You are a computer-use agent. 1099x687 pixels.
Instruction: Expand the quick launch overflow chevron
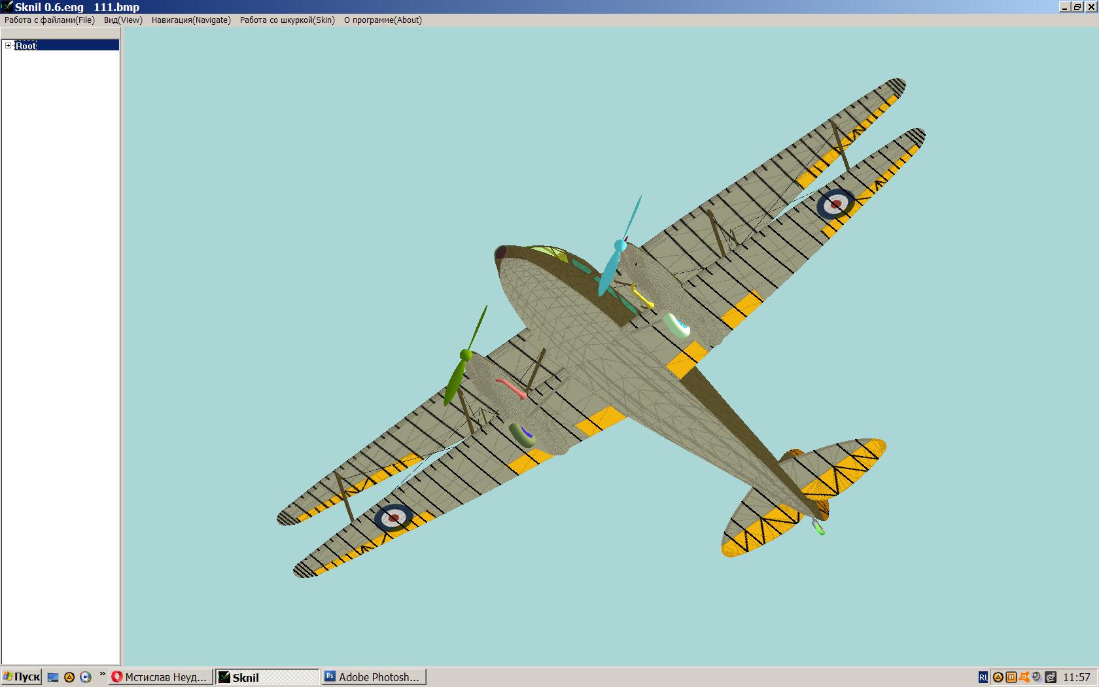point(102,674)
